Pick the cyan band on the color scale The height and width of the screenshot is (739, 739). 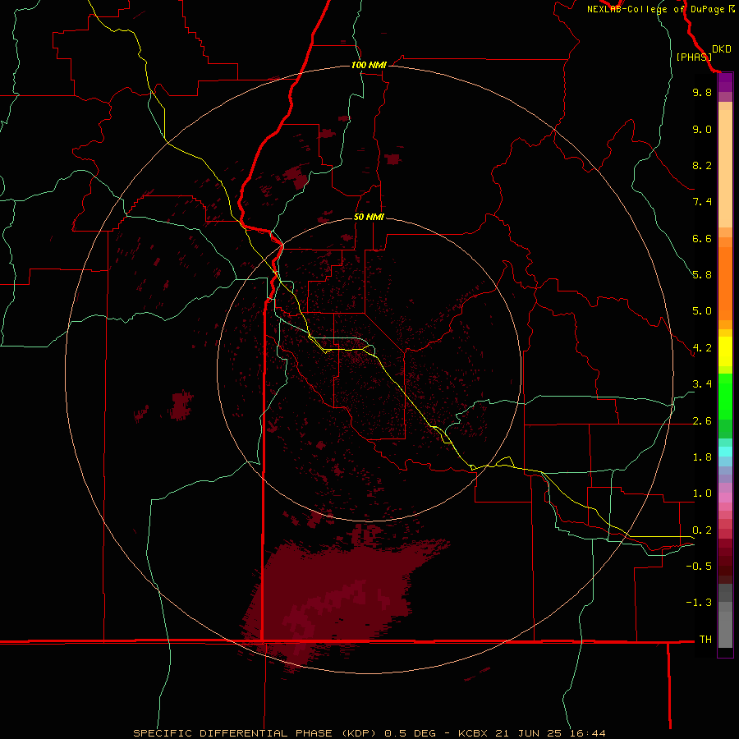click(x=725, y=451)
